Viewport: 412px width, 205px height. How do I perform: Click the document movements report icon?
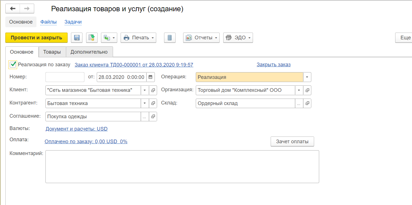click(170, 38)
